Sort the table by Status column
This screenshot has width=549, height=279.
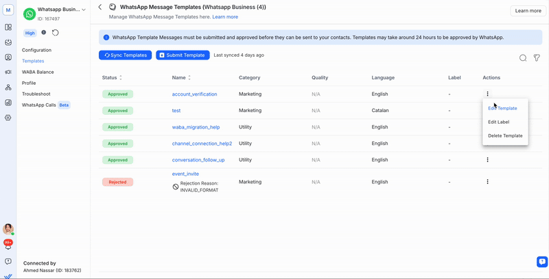point(121,78)
